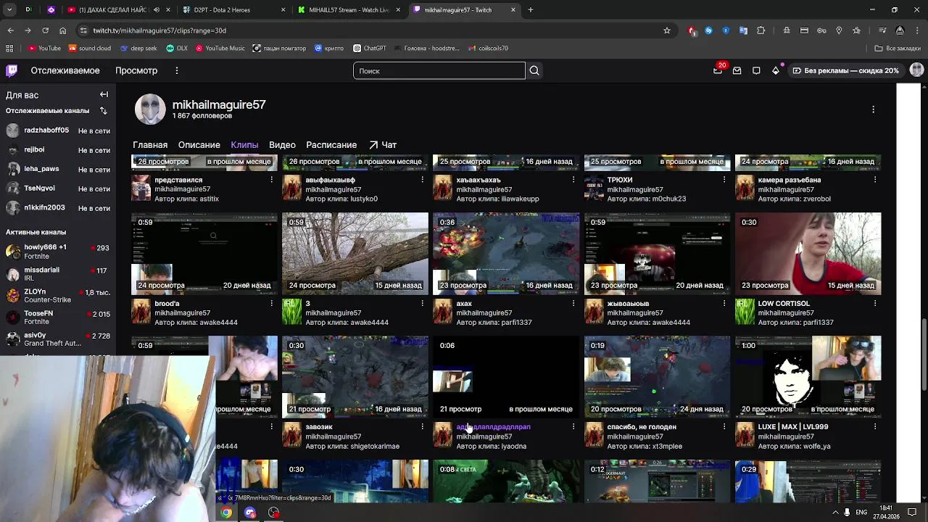
Task: Open the user avatar menu in Twitch header
Action: (916, 70)
